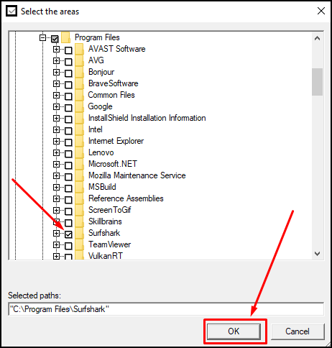Click the dialog title checkbox icon
The width and height of the screenshot is (332, 348).
[x=11, y=11]
